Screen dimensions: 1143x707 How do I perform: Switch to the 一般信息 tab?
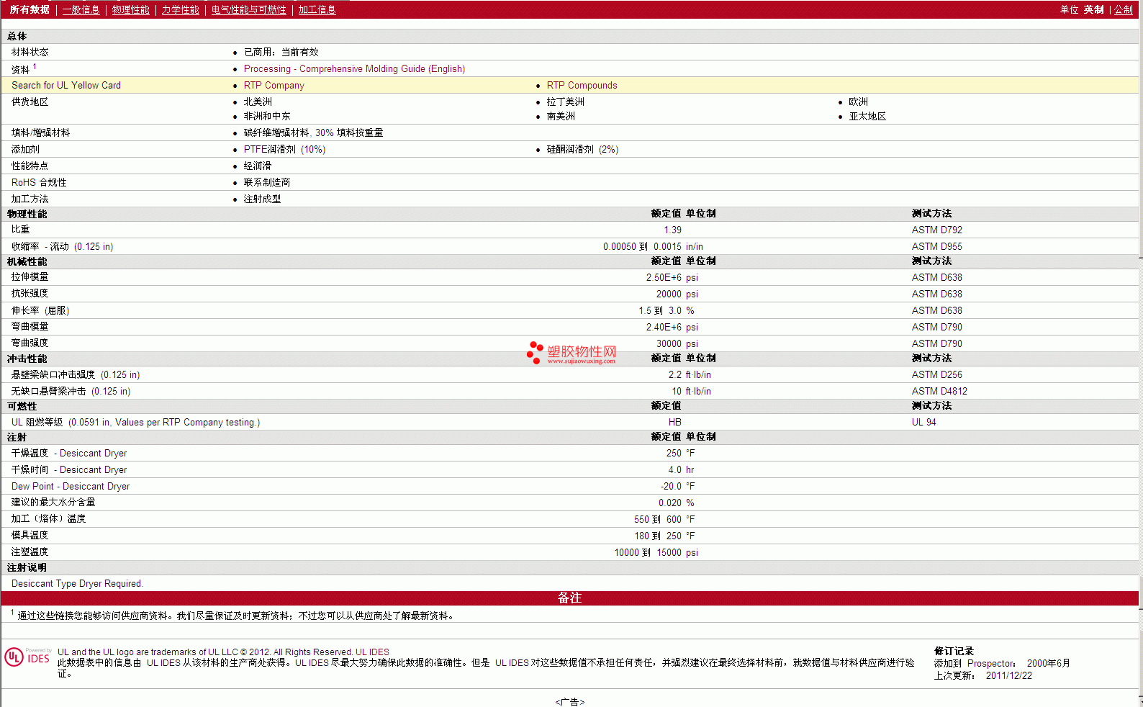(81, 9)
